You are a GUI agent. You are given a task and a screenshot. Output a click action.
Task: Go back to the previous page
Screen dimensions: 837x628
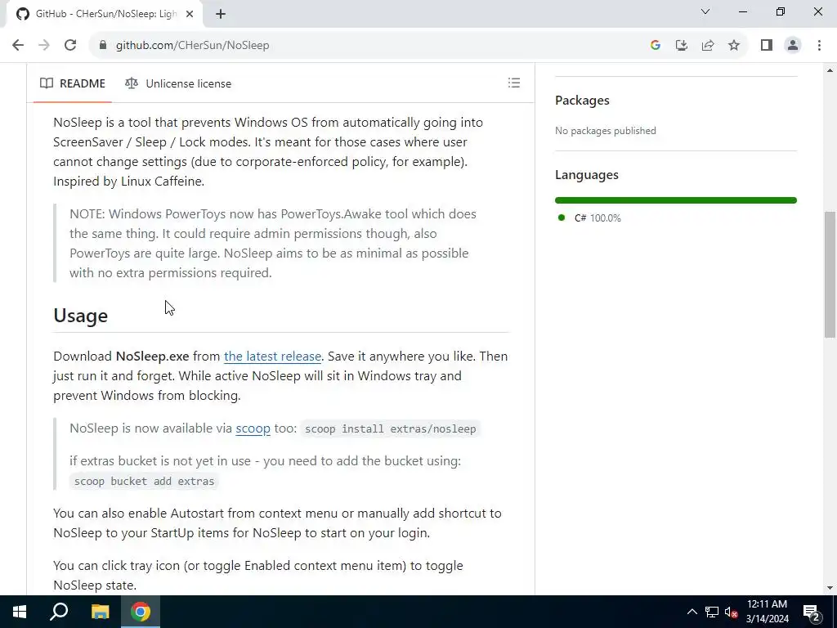(x=18, y=45)
